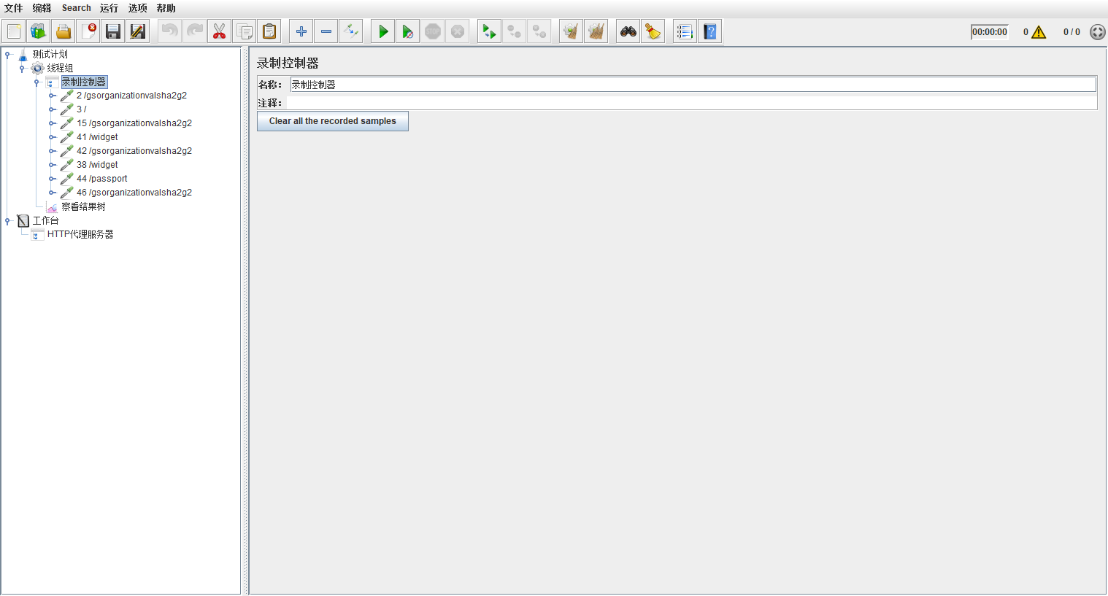Click Clear all the recorded samples button
The image size is (1108, 596).
click(x=332, y=120)
